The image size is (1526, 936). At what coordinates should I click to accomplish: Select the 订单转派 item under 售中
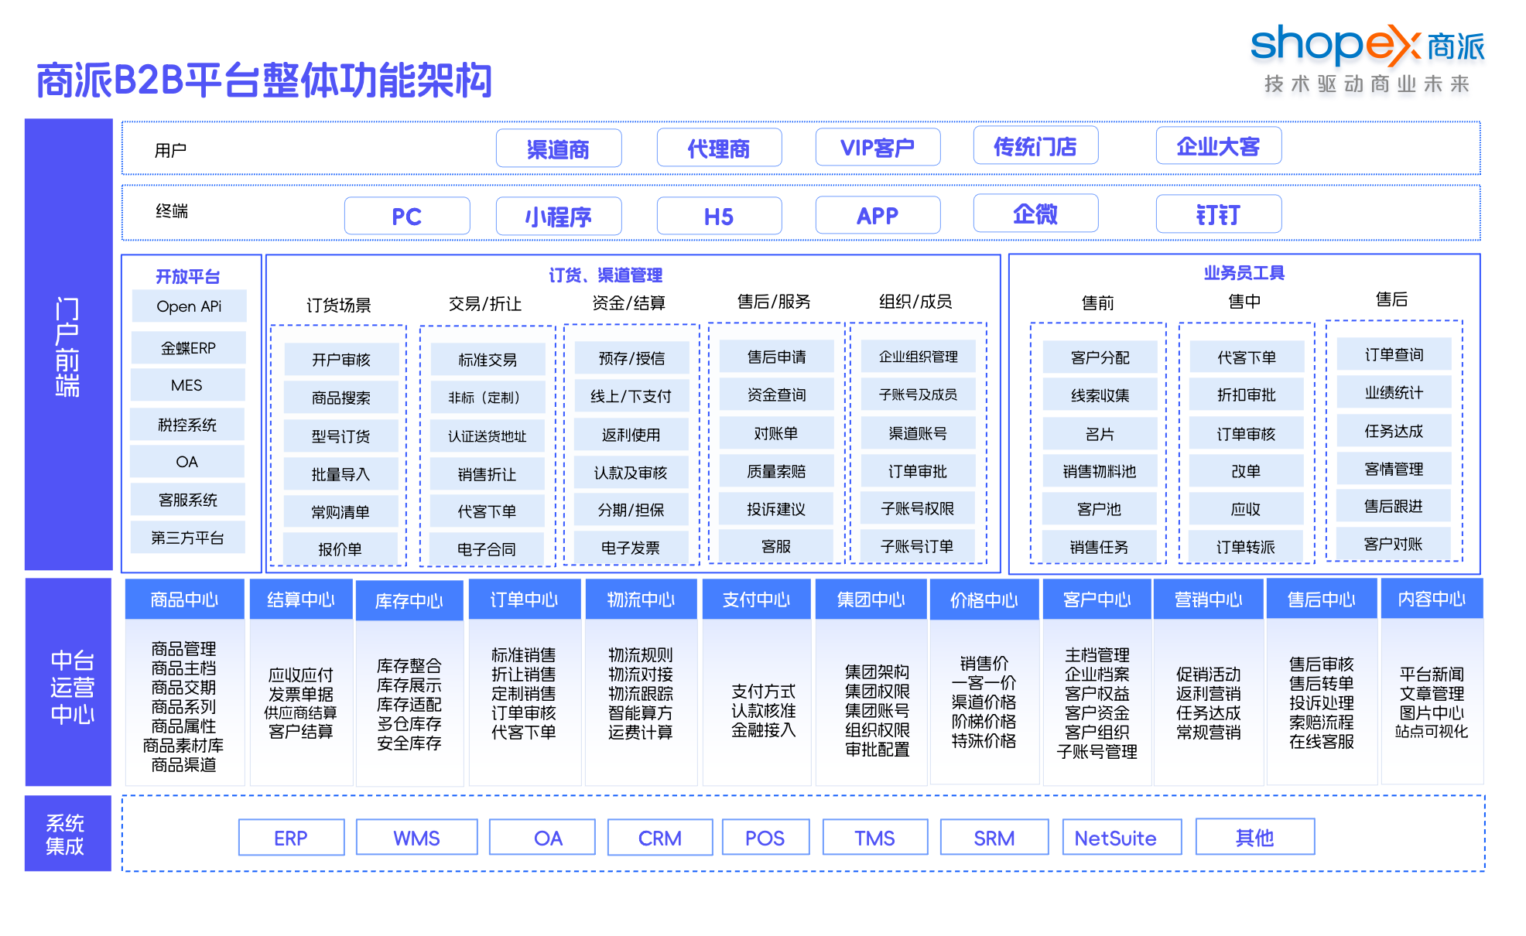coord(1245,547)
